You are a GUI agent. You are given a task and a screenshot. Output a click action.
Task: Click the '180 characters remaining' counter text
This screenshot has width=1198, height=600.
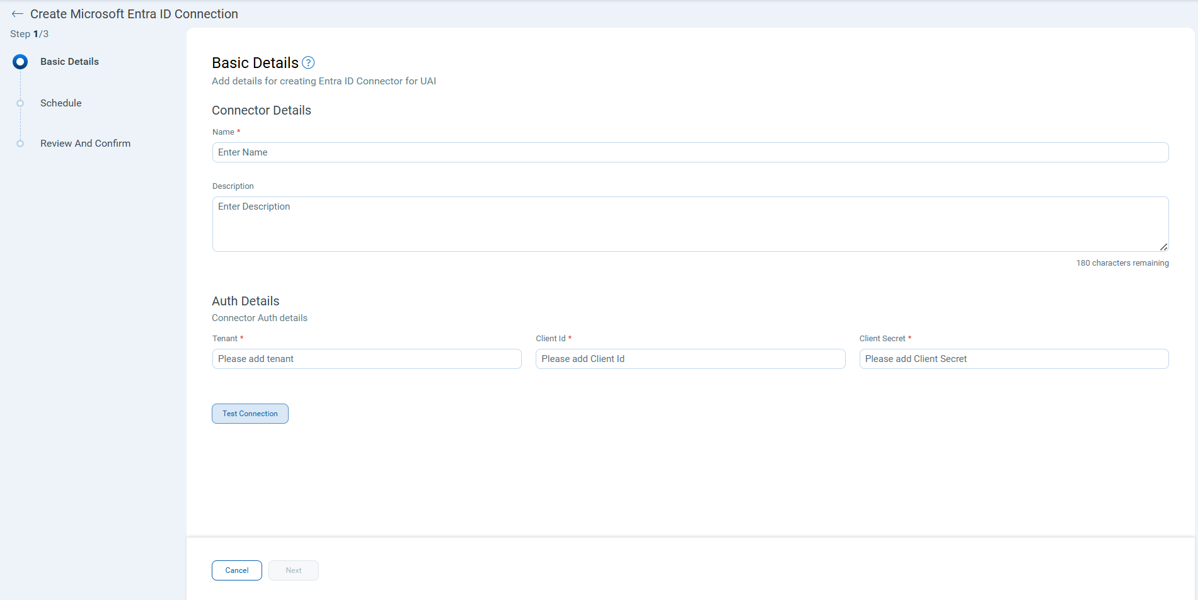click(1122, 263)
